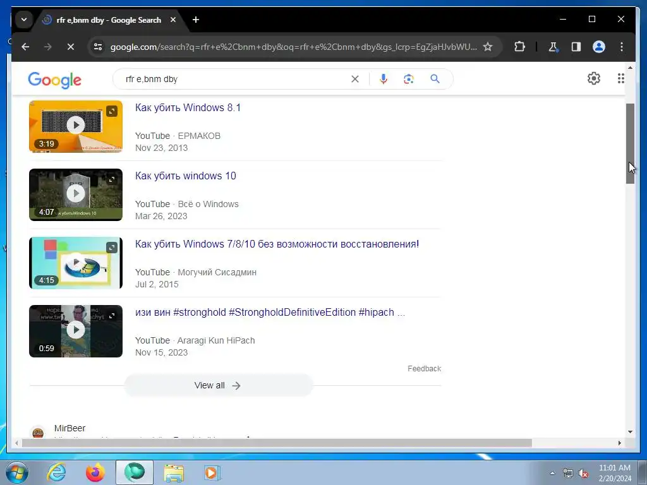Open the Chrome three-dot menu
The width and height of the screenshot is (647, 485).
click(622, 47)
